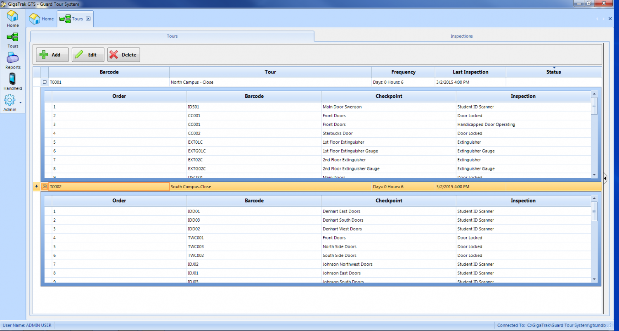Close the Tours document tab
This screenshot has width=619, height=331.
(x=88, y=19)
